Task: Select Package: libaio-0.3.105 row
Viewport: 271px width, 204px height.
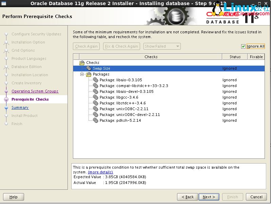Action: 169,80
